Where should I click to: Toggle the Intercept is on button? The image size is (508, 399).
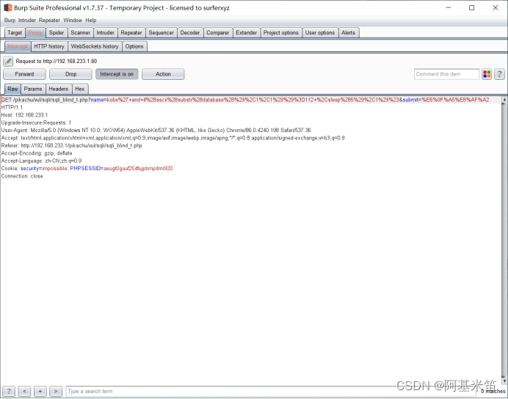(117, 74)
